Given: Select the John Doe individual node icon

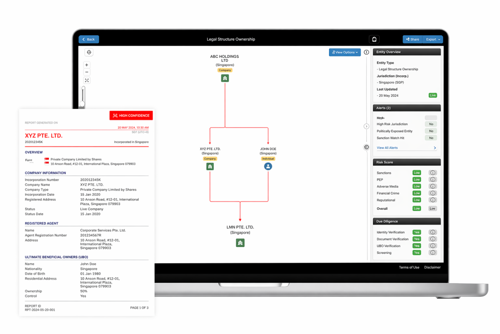Looking at the screenshot, I should pyautogui.click(x=268, y=166).
